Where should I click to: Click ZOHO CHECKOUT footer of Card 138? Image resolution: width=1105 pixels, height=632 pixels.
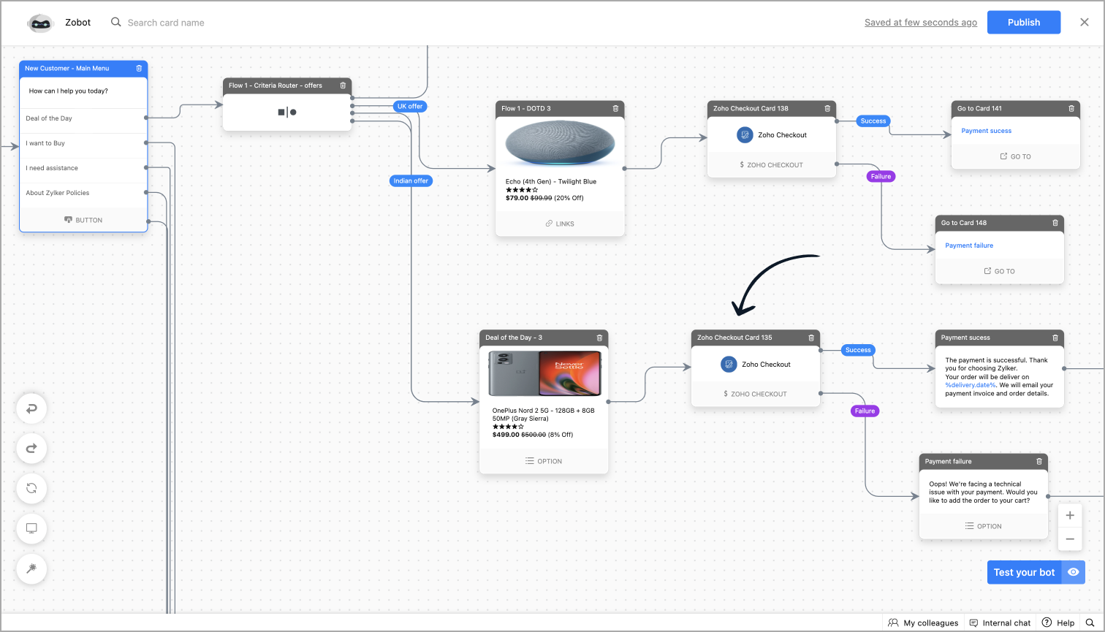tap(771, 165)
